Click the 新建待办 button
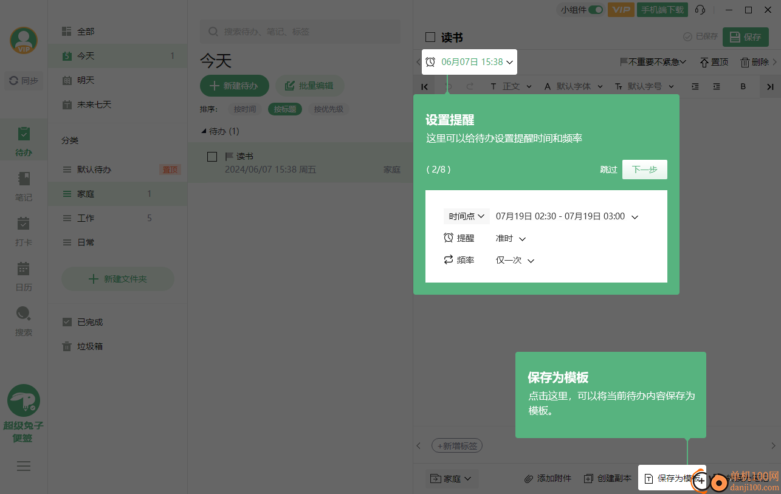 click(235, 86)
